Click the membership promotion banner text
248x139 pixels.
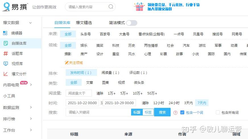tap(173, 7)
